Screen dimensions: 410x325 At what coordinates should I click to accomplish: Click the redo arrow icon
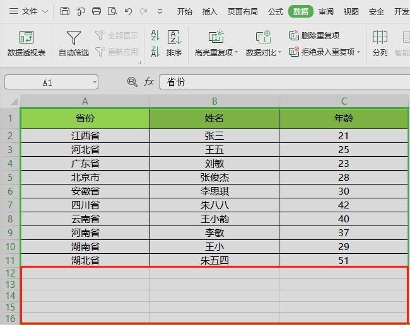[x=143, y=11]
